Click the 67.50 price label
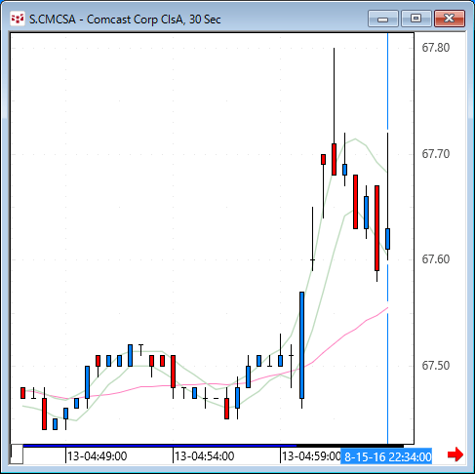The height and width of the screenshot is (474, 475). pyautogui.click(x=435, y=366)
